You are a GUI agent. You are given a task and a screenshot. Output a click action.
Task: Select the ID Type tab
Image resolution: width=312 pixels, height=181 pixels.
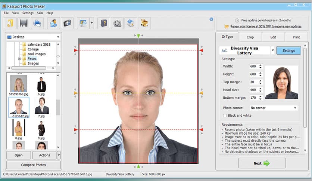click(227, 37)
